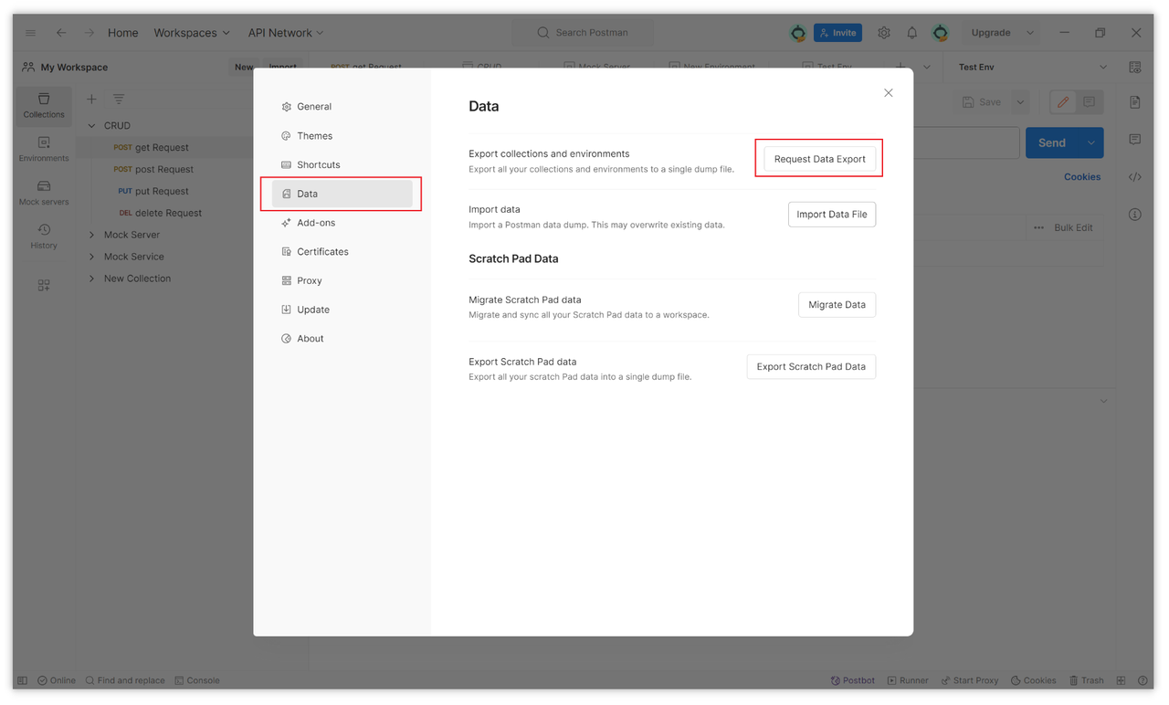Collapse the CRUD collection
Viewport: 1169px width, 705px height.
pos(91,126)
